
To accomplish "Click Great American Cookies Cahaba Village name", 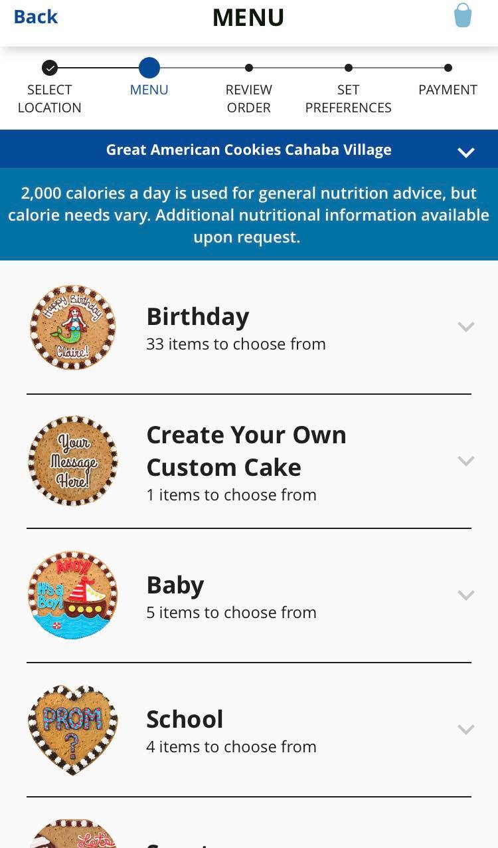I will [249, 150].
